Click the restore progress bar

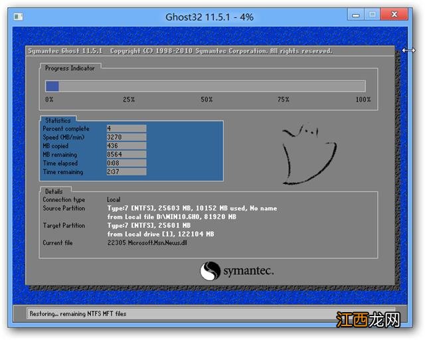click(x=205, y=86)
